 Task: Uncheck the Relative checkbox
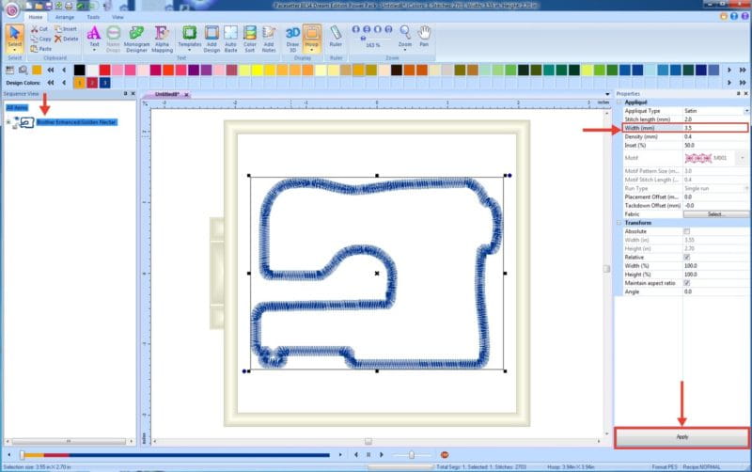point(687,256)
